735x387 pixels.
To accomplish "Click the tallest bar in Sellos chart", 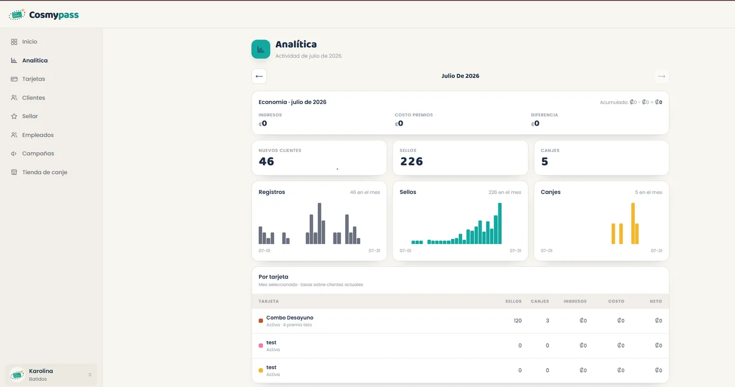I will click(x=500, y=223).
